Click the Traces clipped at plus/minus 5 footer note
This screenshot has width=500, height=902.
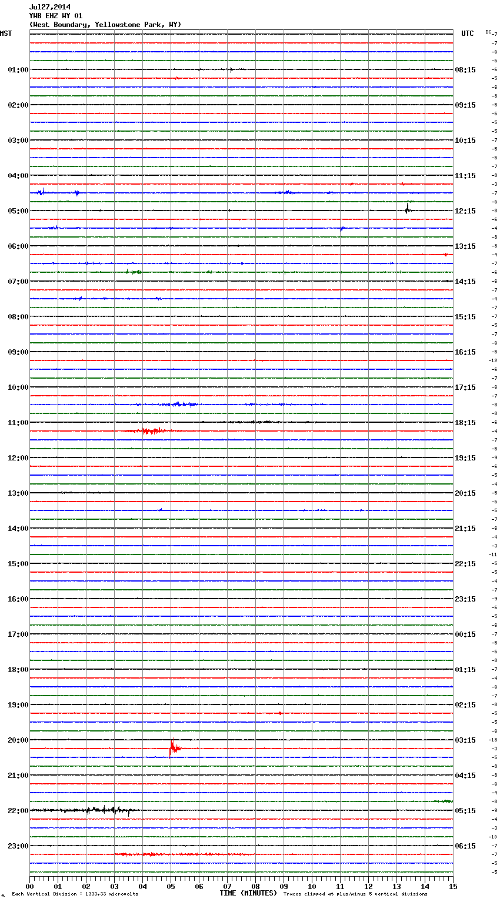click(x=355, y=894)
